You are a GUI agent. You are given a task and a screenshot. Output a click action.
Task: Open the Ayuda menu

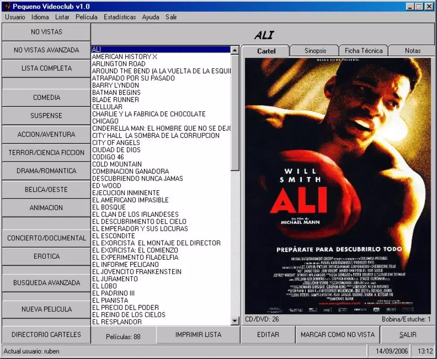(x=150, y=17)
